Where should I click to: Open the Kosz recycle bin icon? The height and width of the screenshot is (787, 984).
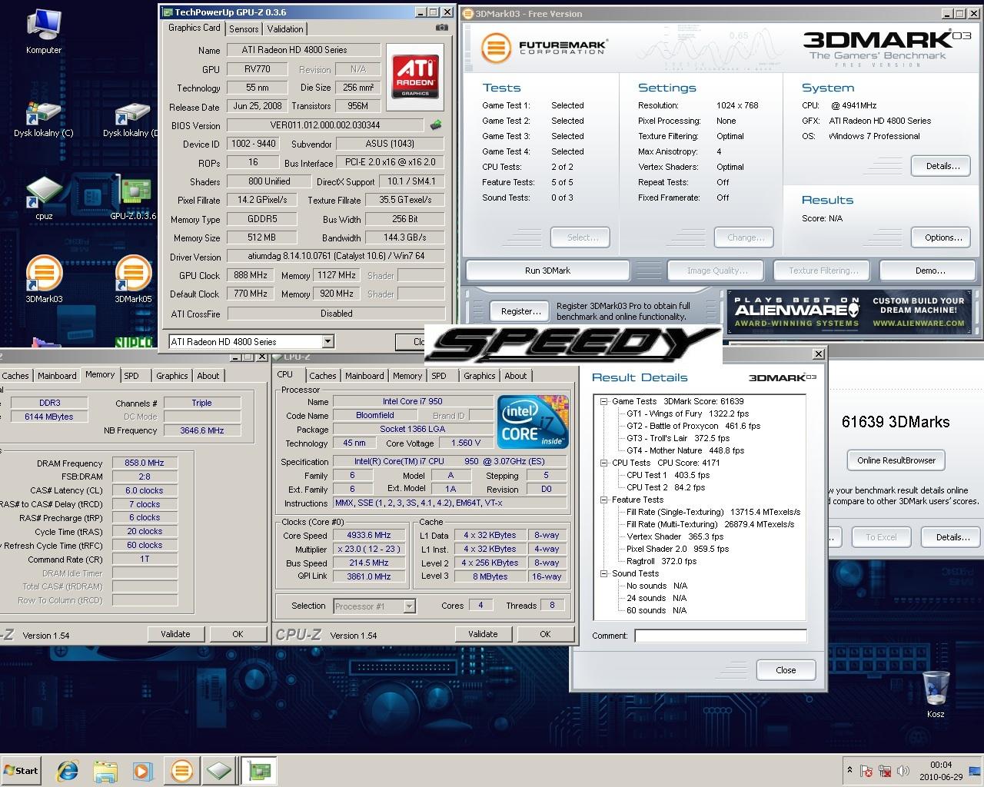pos(936,694)
